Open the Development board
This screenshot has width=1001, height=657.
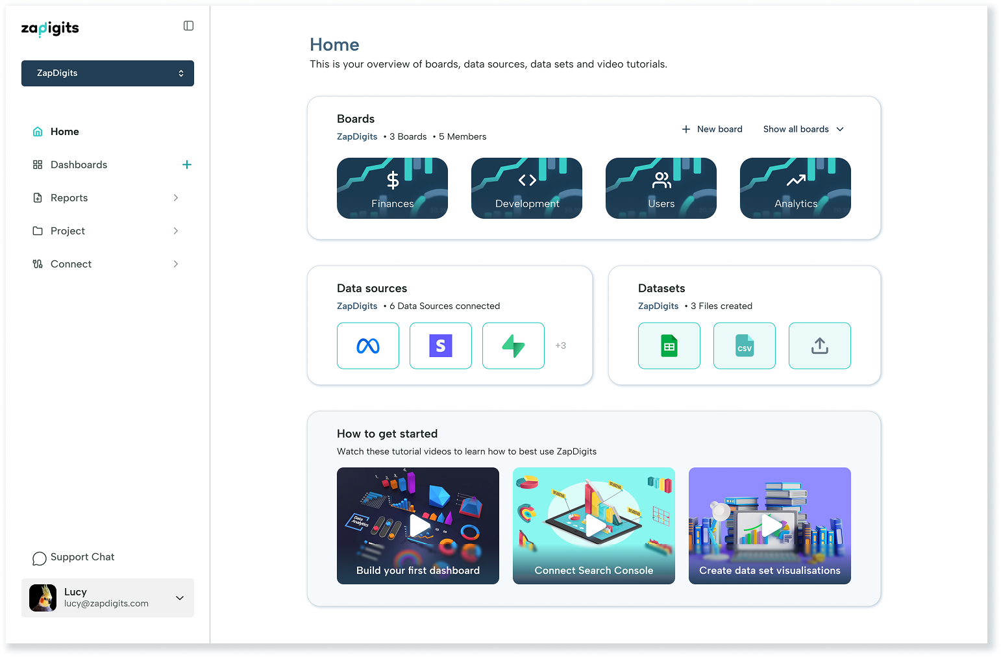[526, 188]
